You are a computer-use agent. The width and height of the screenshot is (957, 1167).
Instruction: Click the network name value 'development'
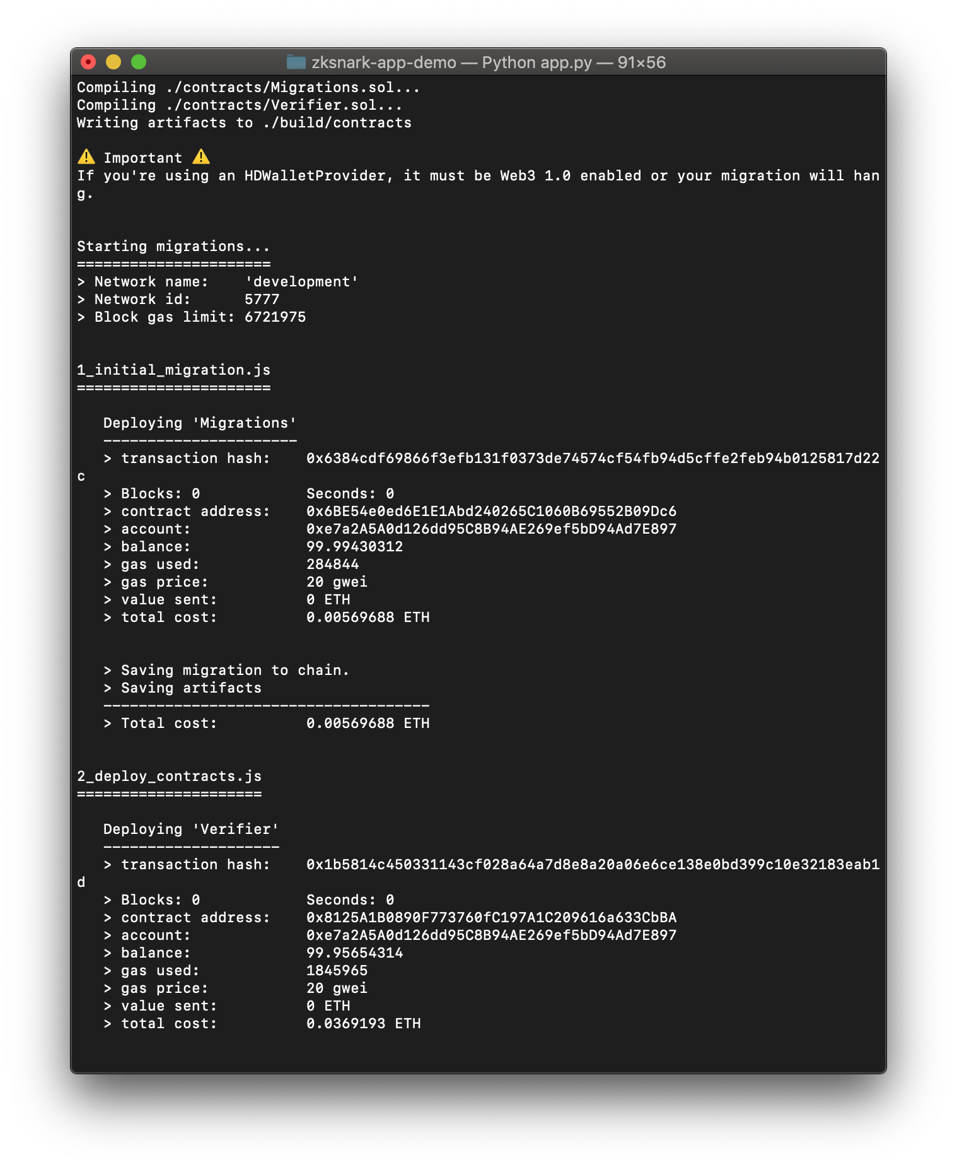click(301, 282)
